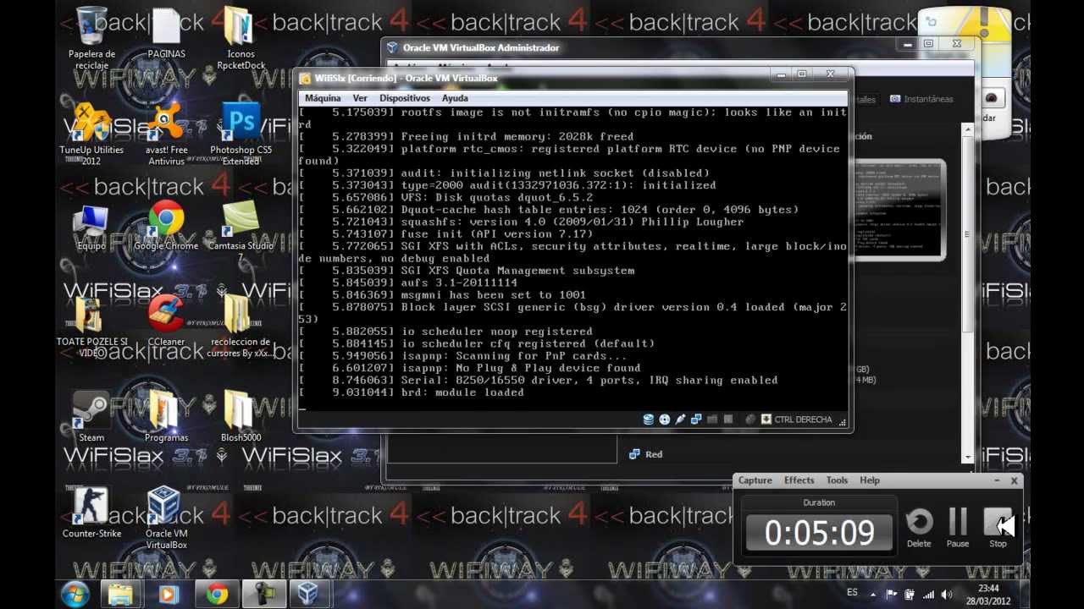This screenshot has height=609, width=1084.
Task: Click the hard disk activity status icon
Action: 649,420
